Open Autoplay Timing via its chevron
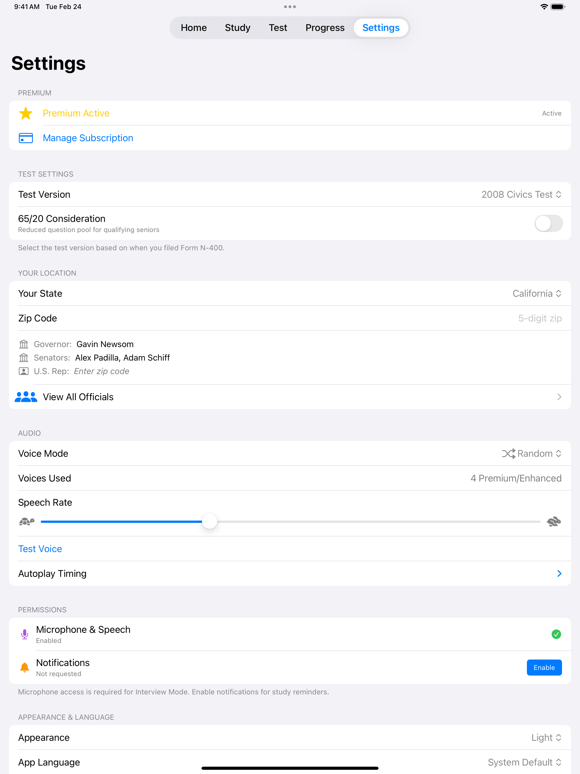This screenshot has width=580, height=774. tap(559, 573)
